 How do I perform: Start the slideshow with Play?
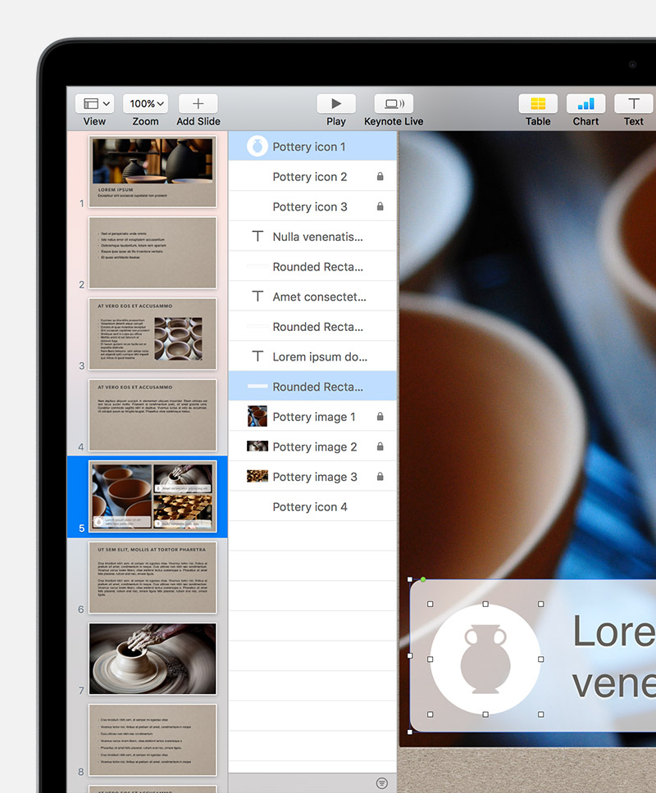pos(336,104)
